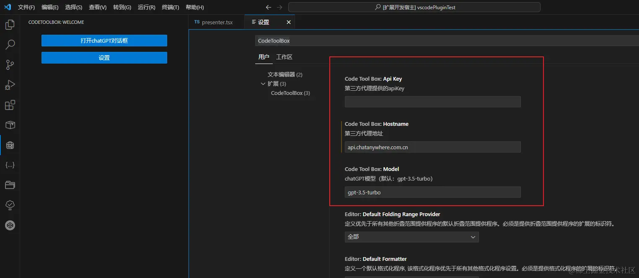Click the bottom hexagon icon in activity bar
Screen dimensions: 639x278
click(x=10, y=225)
